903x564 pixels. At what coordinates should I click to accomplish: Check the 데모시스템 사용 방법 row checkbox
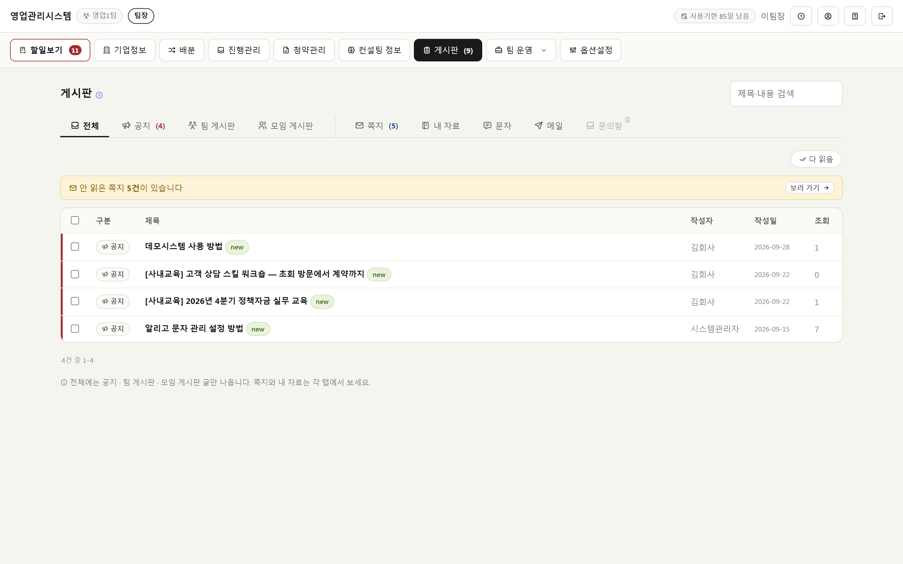75,247
